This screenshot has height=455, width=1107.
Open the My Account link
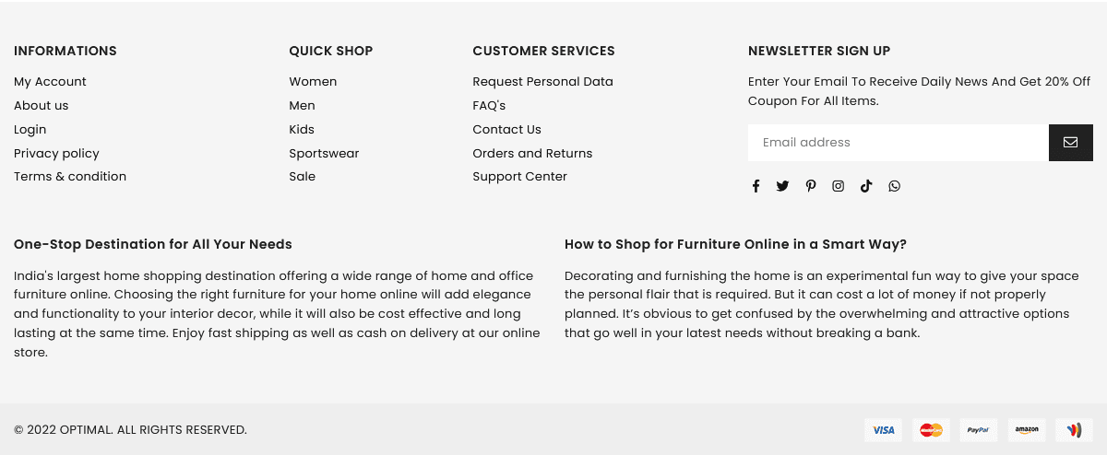(x=50, y=82)
